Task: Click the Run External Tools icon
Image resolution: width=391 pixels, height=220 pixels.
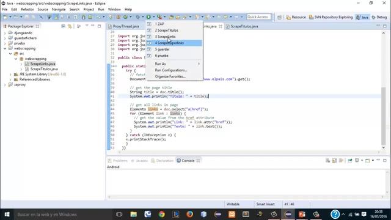Action: coord(159,17)
